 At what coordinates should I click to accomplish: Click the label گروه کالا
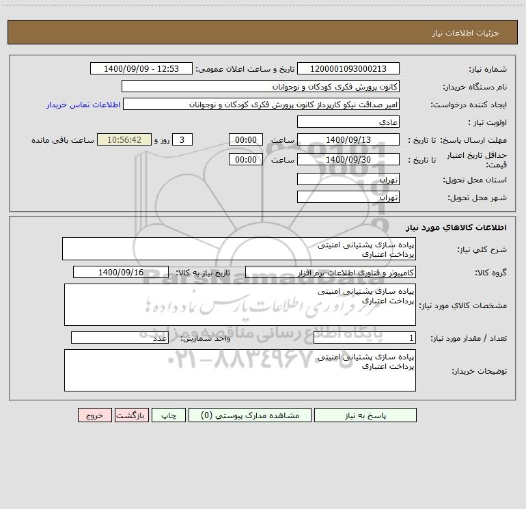[x=490, y=273]
